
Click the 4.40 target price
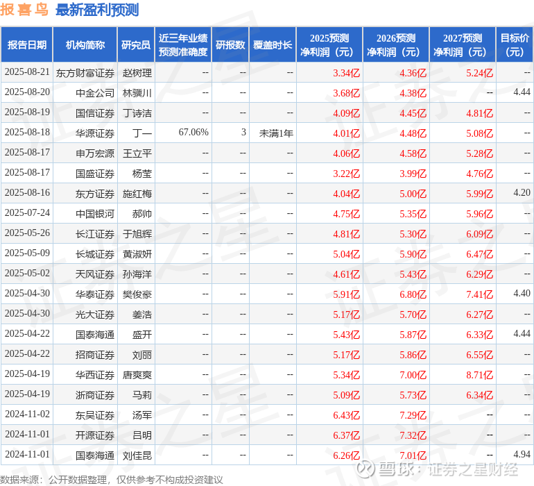(x=522, y=293)
